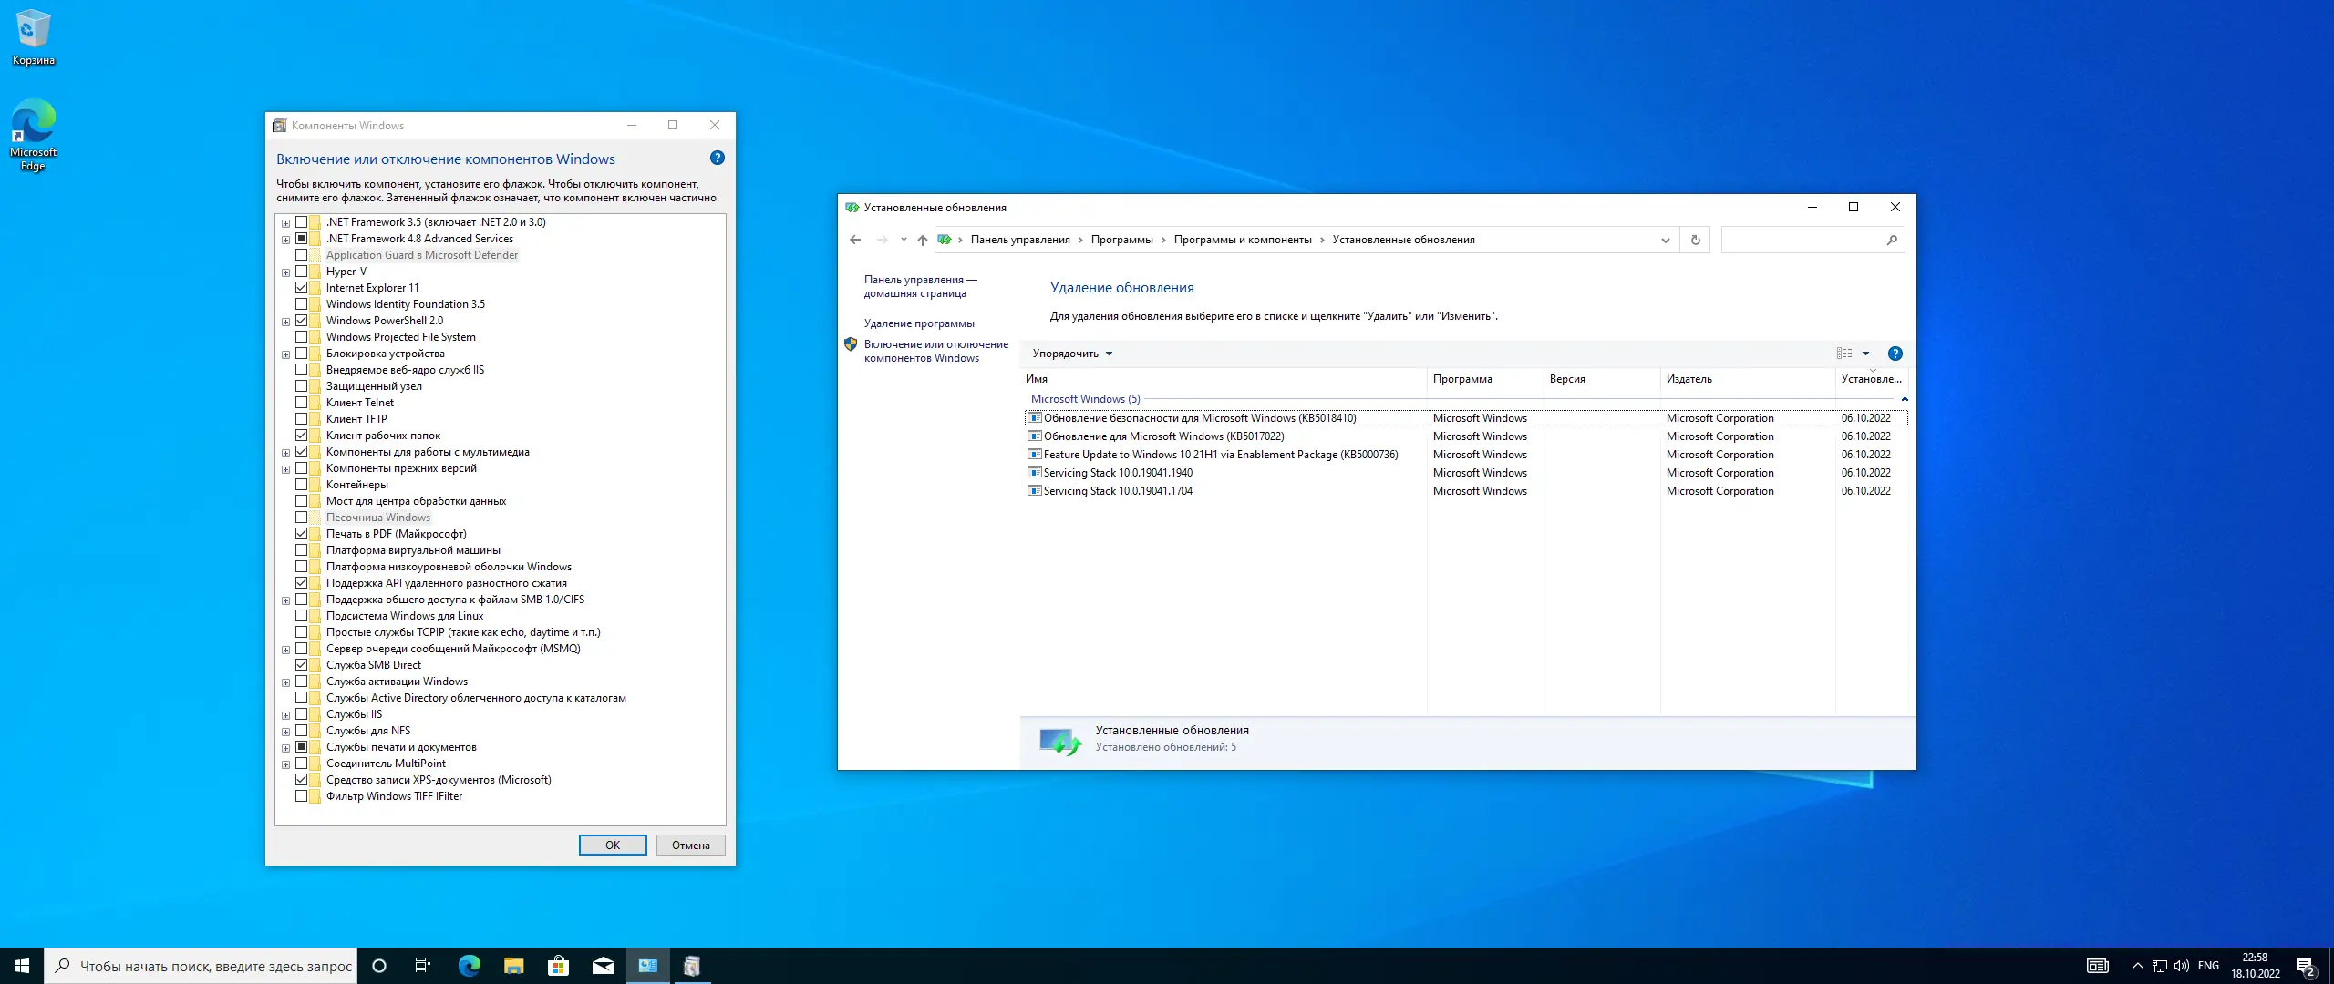
Task: Open Microsoft Store from the taskbar
Action: pos(558,966)
